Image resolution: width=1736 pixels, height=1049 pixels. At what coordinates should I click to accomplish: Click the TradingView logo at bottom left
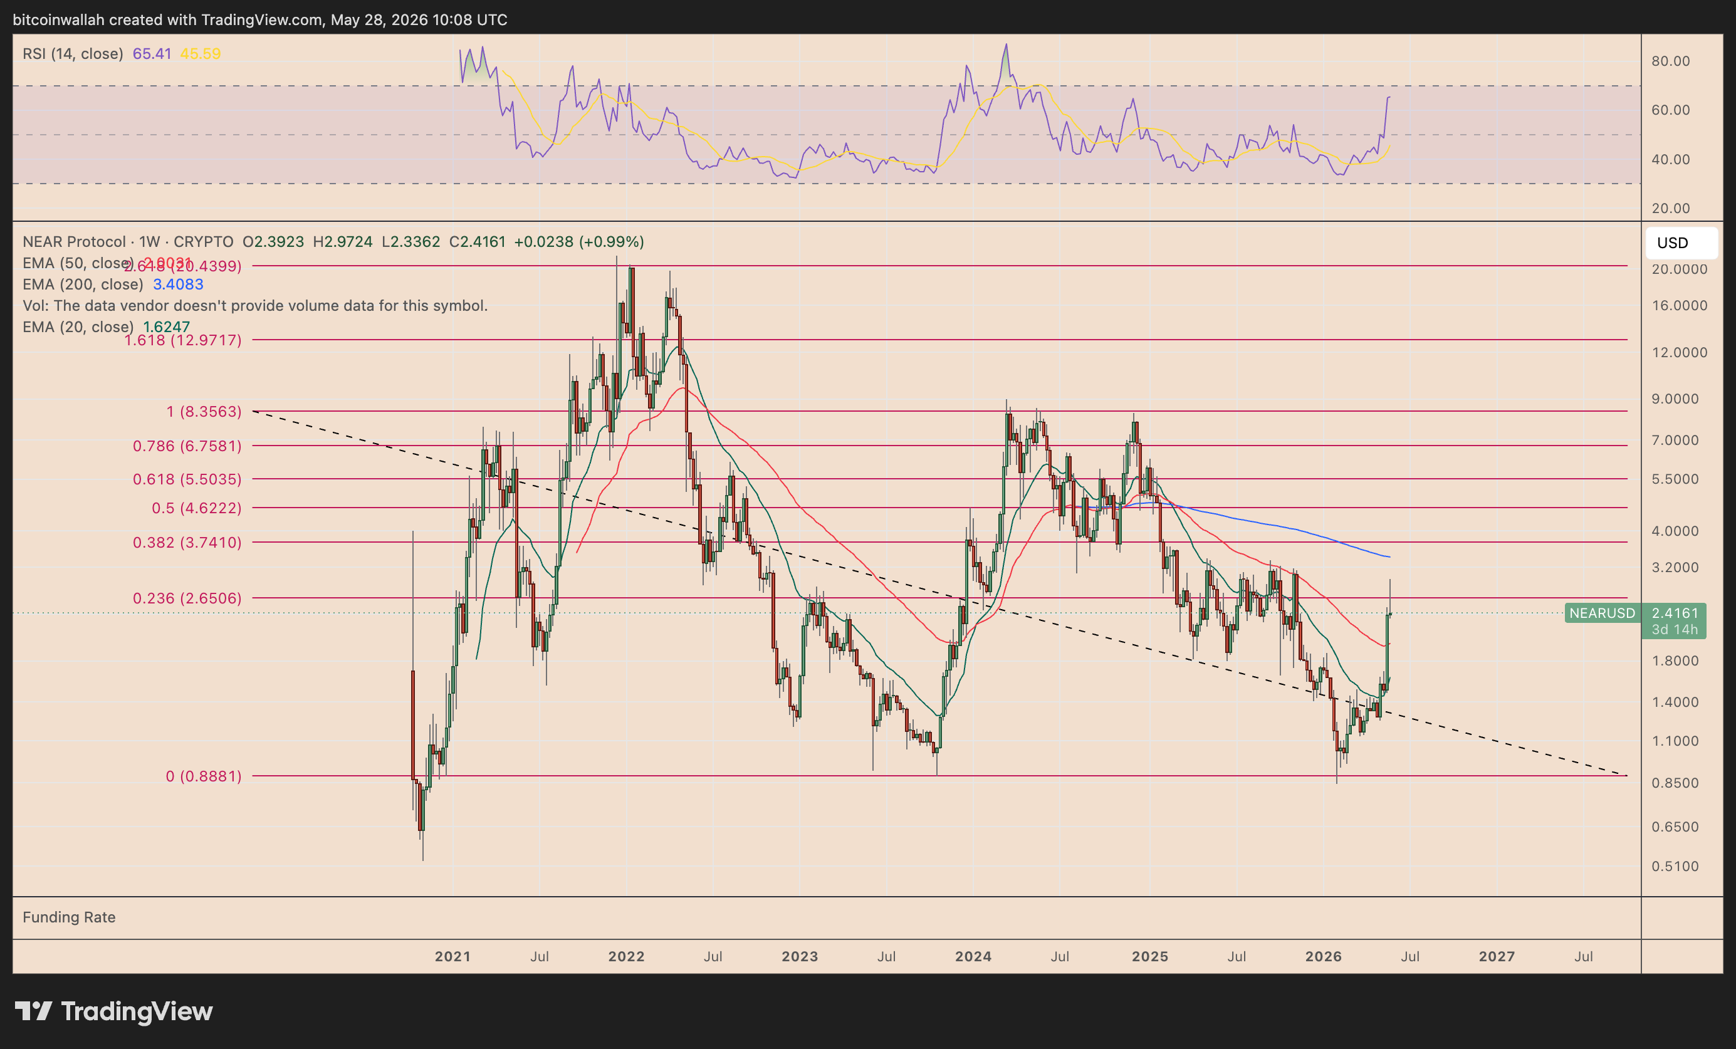click(x=113, y=1011)
